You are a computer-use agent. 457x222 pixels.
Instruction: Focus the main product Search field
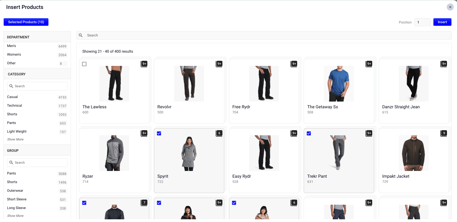(x=264, y=35)
